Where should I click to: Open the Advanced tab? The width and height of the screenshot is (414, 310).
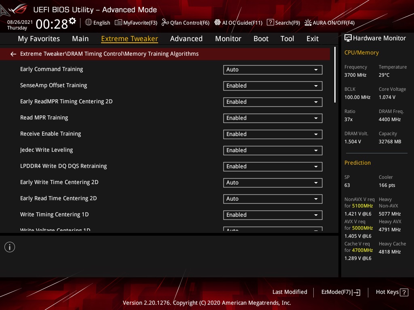pyautogui.click(x=186, y=39)
